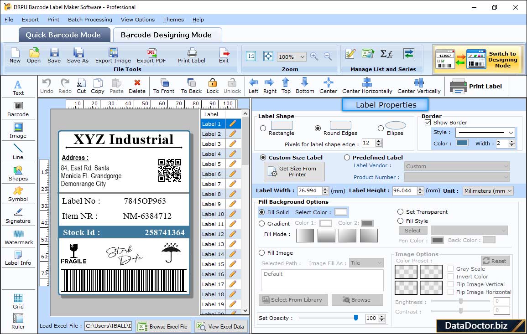Switch to Quick Barcode Mode tab
This screenshot has height=334, width=527.
click(x=64, y=35)
